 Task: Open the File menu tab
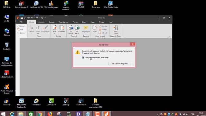pyautogui.click(x=21, y=22)
